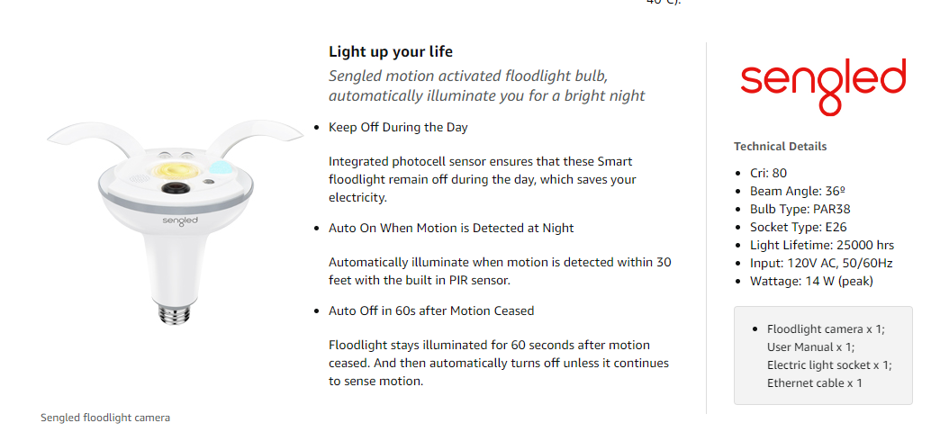This screenshot has height=441, width=940.
Task: Click the "Sengled floodlight camera" image caption
Action: 105,418
